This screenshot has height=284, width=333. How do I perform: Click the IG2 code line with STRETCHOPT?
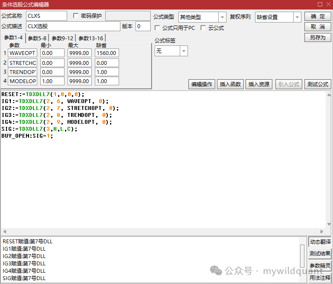pyautogui.click(x=60, y=108)
